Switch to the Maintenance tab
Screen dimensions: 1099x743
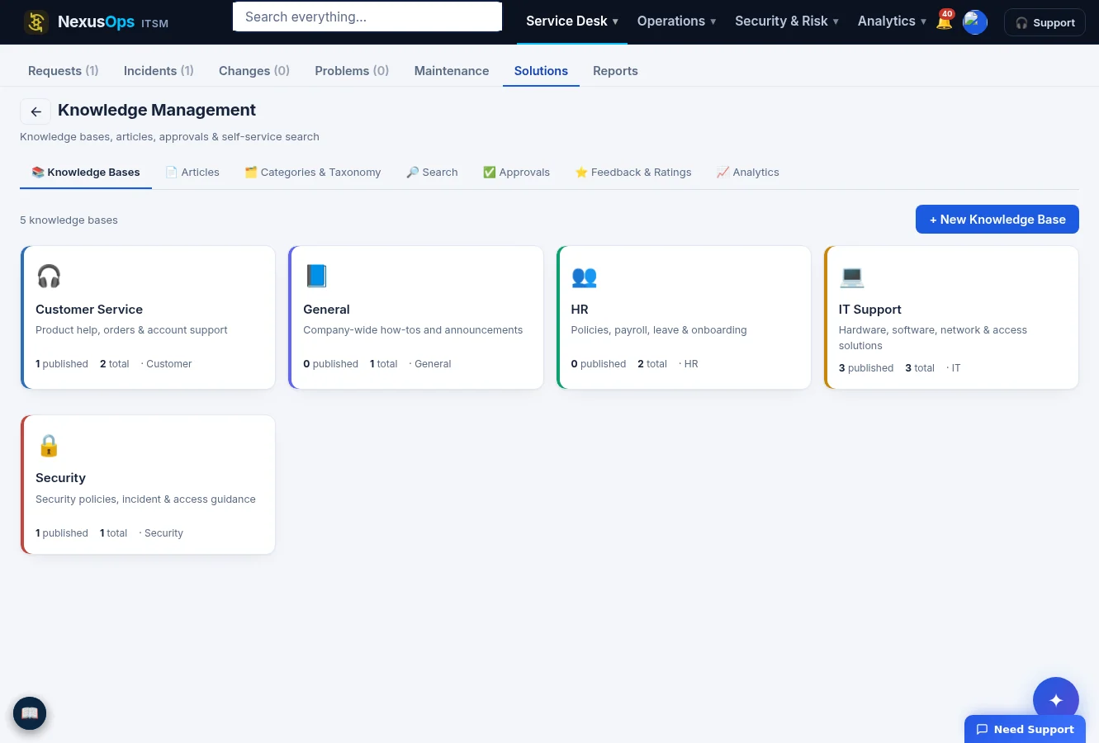point(452,71)
